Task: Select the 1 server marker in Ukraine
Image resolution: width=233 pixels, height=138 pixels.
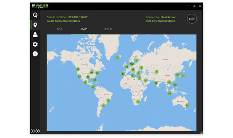Action: pos(141,68)
